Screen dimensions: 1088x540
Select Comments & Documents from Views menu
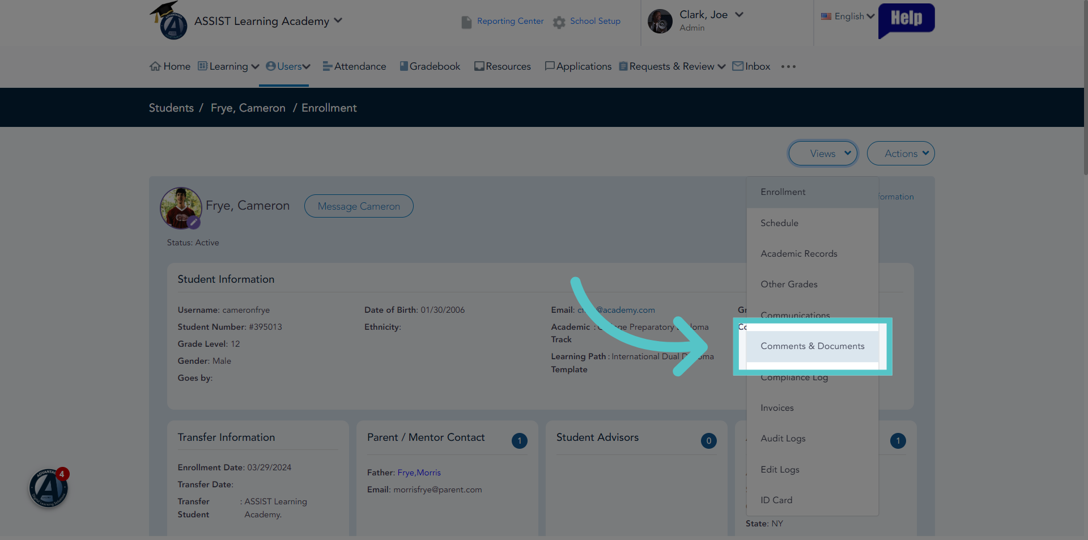coord(813,346)
